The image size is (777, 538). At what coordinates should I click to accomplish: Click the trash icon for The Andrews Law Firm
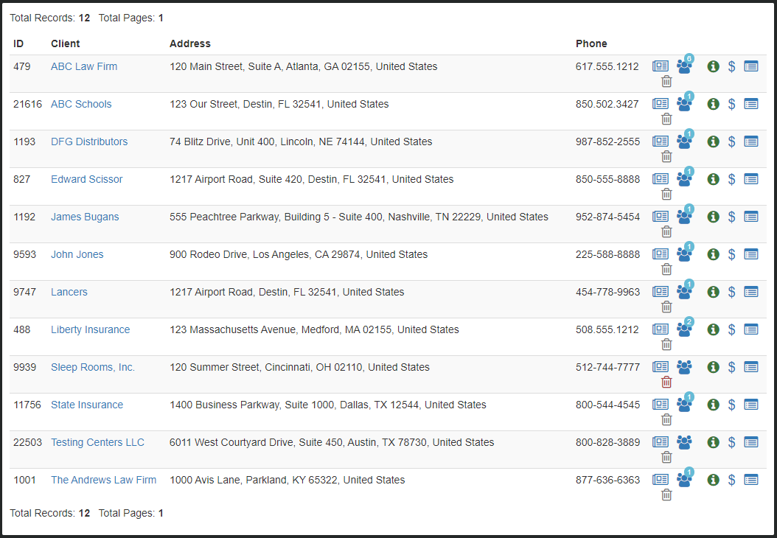666,495
